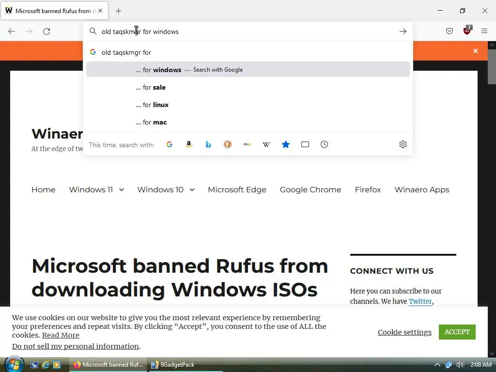
Task: Dismiss the orange banner with X
Action: click(x=476, y=51)
